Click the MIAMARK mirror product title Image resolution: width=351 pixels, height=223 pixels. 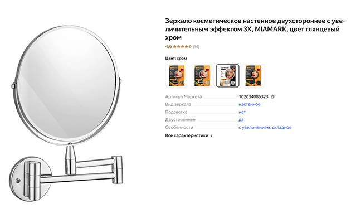pyautogui.click(x=255, y=29)
